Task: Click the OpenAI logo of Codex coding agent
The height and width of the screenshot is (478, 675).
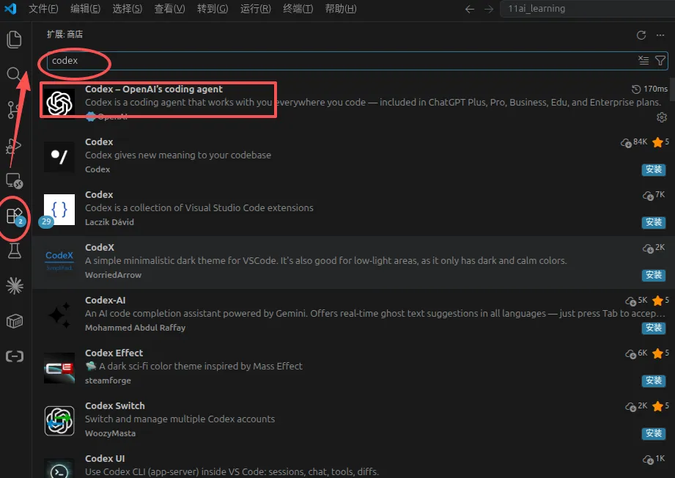Action: point(59,103)
